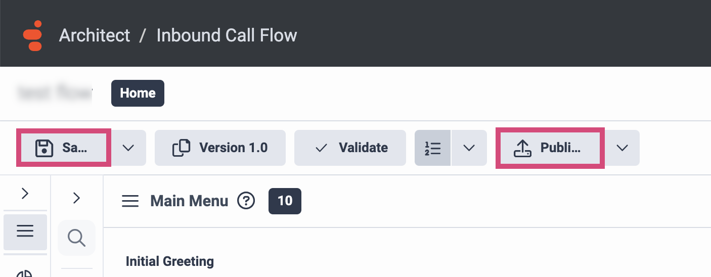Save the flow using the floppy disk button
The image size is (711, 277).
coord(63,148)
